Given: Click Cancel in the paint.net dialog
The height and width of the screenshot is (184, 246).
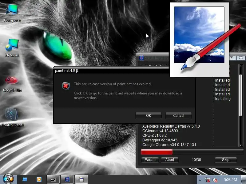Looking at the screenshot, I should click(x=179, y=116).
